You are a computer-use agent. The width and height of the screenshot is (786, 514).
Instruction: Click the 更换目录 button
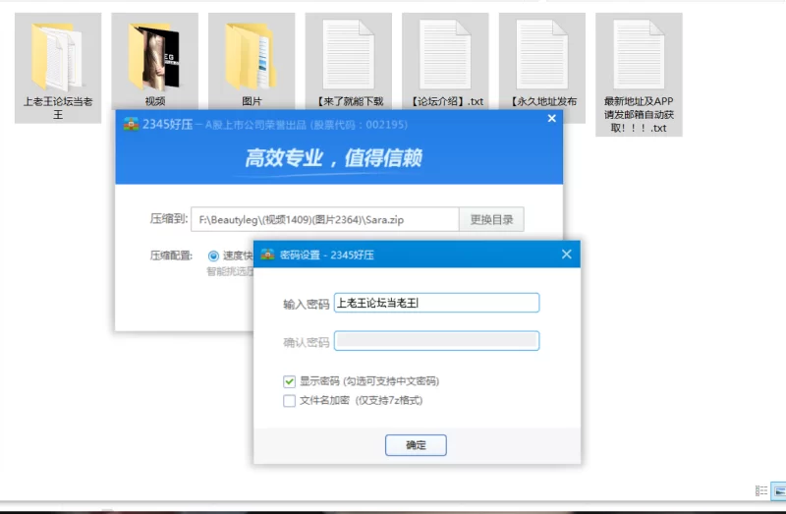click(491, 219)
